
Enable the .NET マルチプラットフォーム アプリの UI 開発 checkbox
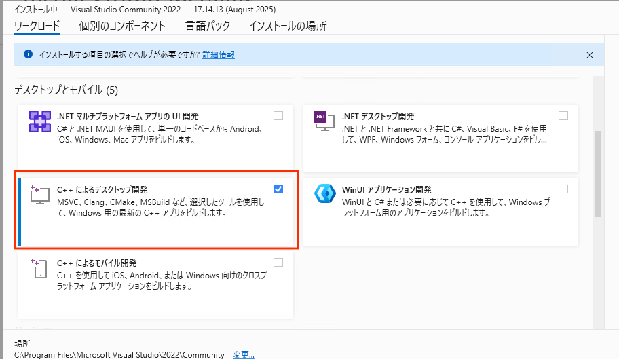coord(278,115)
